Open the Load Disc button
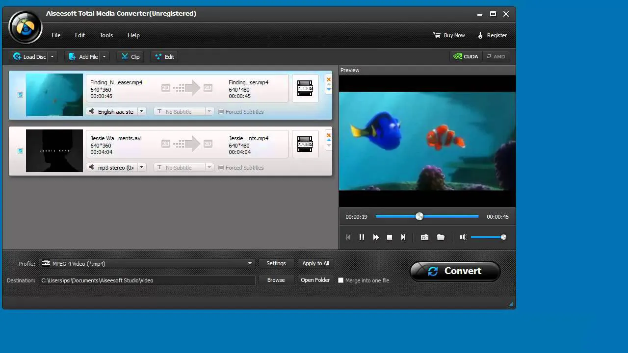 [29, 57]
